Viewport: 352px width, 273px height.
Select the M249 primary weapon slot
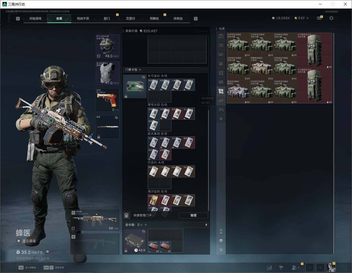[95, 220]
